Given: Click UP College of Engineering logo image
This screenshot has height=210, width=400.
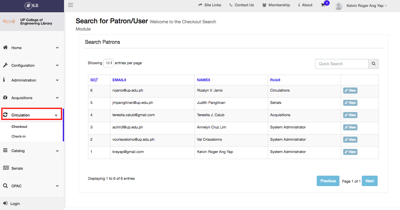Looking at the screenshot, I should tap(9, 21).
